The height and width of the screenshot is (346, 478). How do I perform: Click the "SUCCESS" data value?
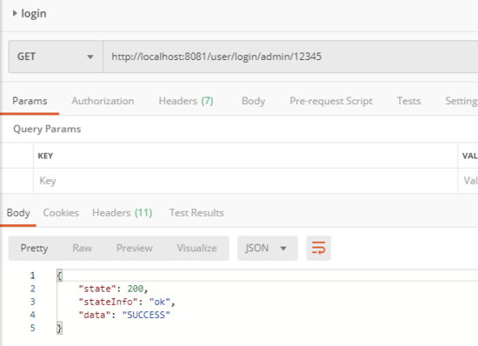[146, 315]
